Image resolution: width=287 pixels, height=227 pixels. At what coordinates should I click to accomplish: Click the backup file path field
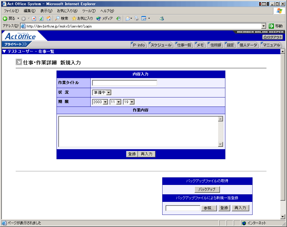pyautogui.click(x=183, y=208)
